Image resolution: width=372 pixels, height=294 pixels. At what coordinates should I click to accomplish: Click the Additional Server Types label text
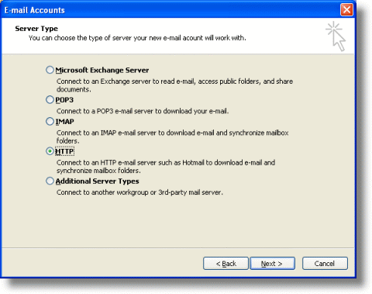[98, 182]
